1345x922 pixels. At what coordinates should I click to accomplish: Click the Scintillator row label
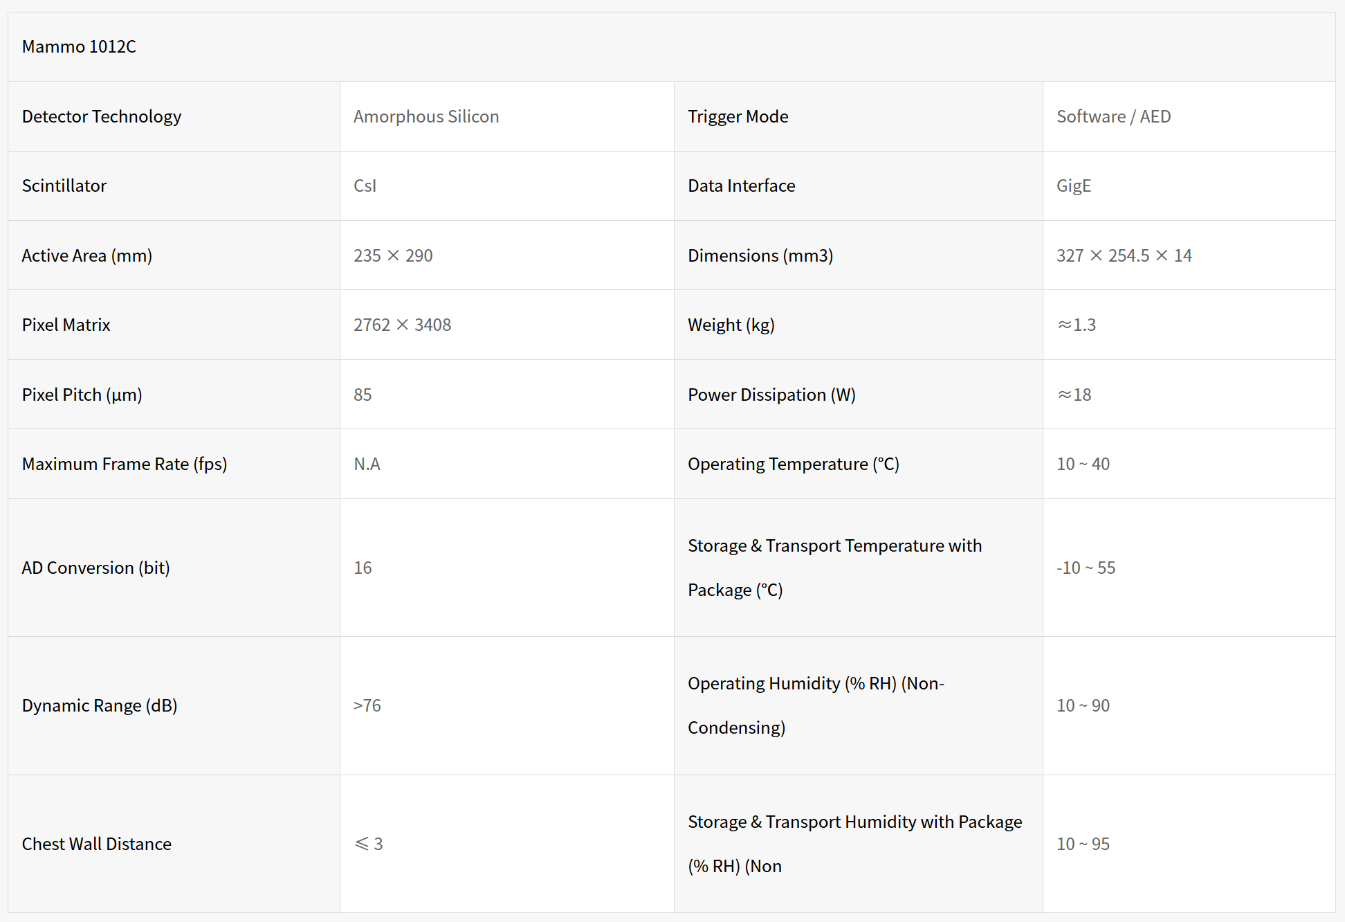pyautogui.click(x=64, y=186)
